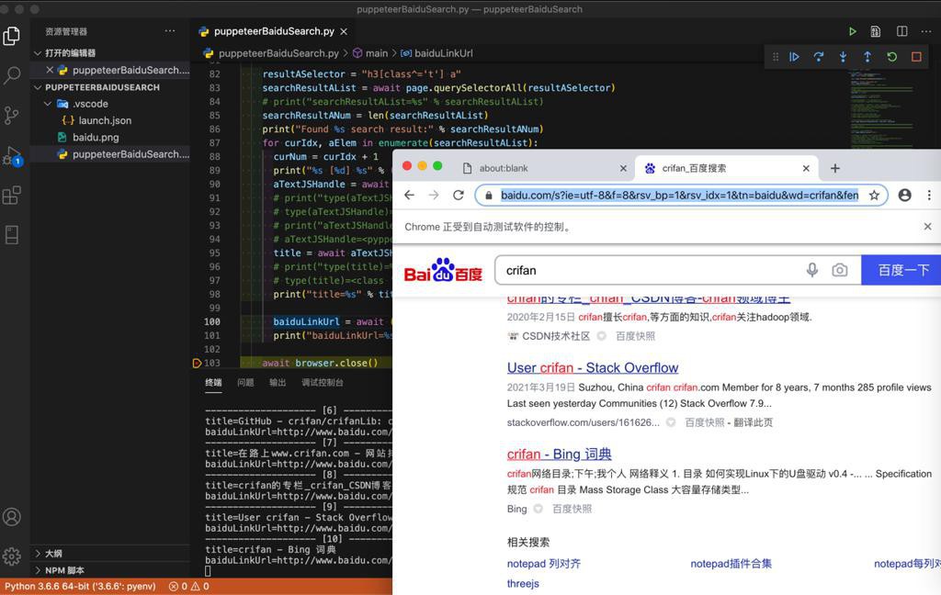
Task: Open User crifan - Stack Overflow result
Action: pos(593,367)
